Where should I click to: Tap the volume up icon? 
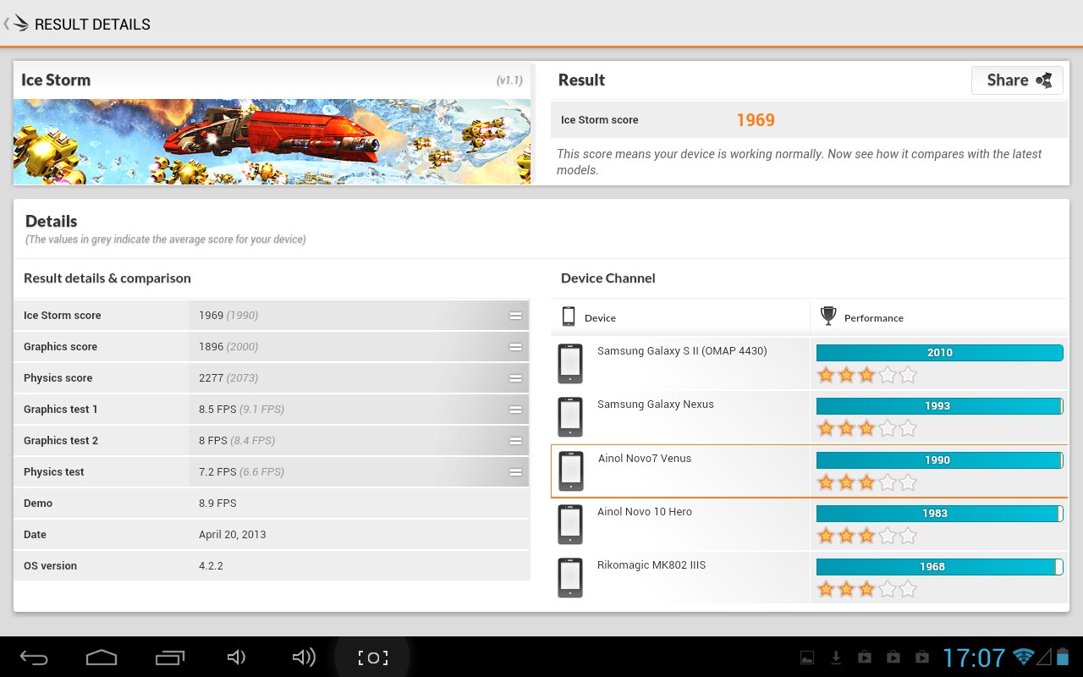coord(303,658)
